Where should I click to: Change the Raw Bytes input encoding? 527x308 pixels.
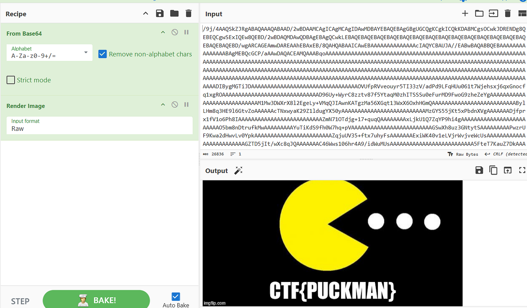tap(463, 154)
